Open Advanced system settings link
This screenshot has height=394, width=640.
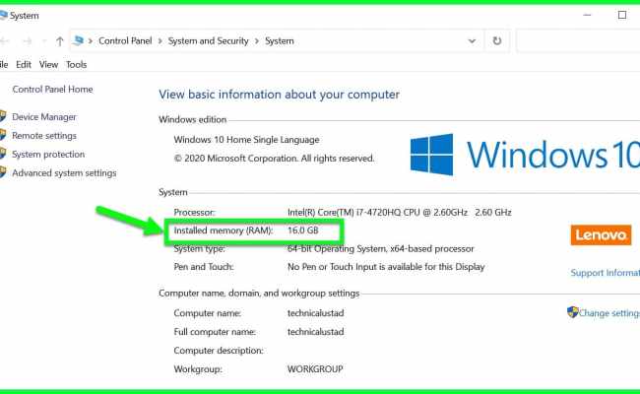click(64, 173)
